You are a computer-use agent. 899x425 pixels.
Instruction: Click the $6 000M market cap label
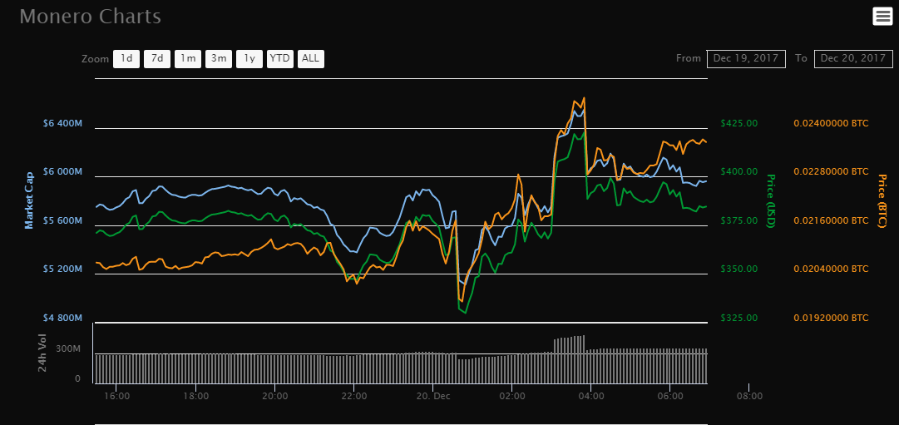62,172
